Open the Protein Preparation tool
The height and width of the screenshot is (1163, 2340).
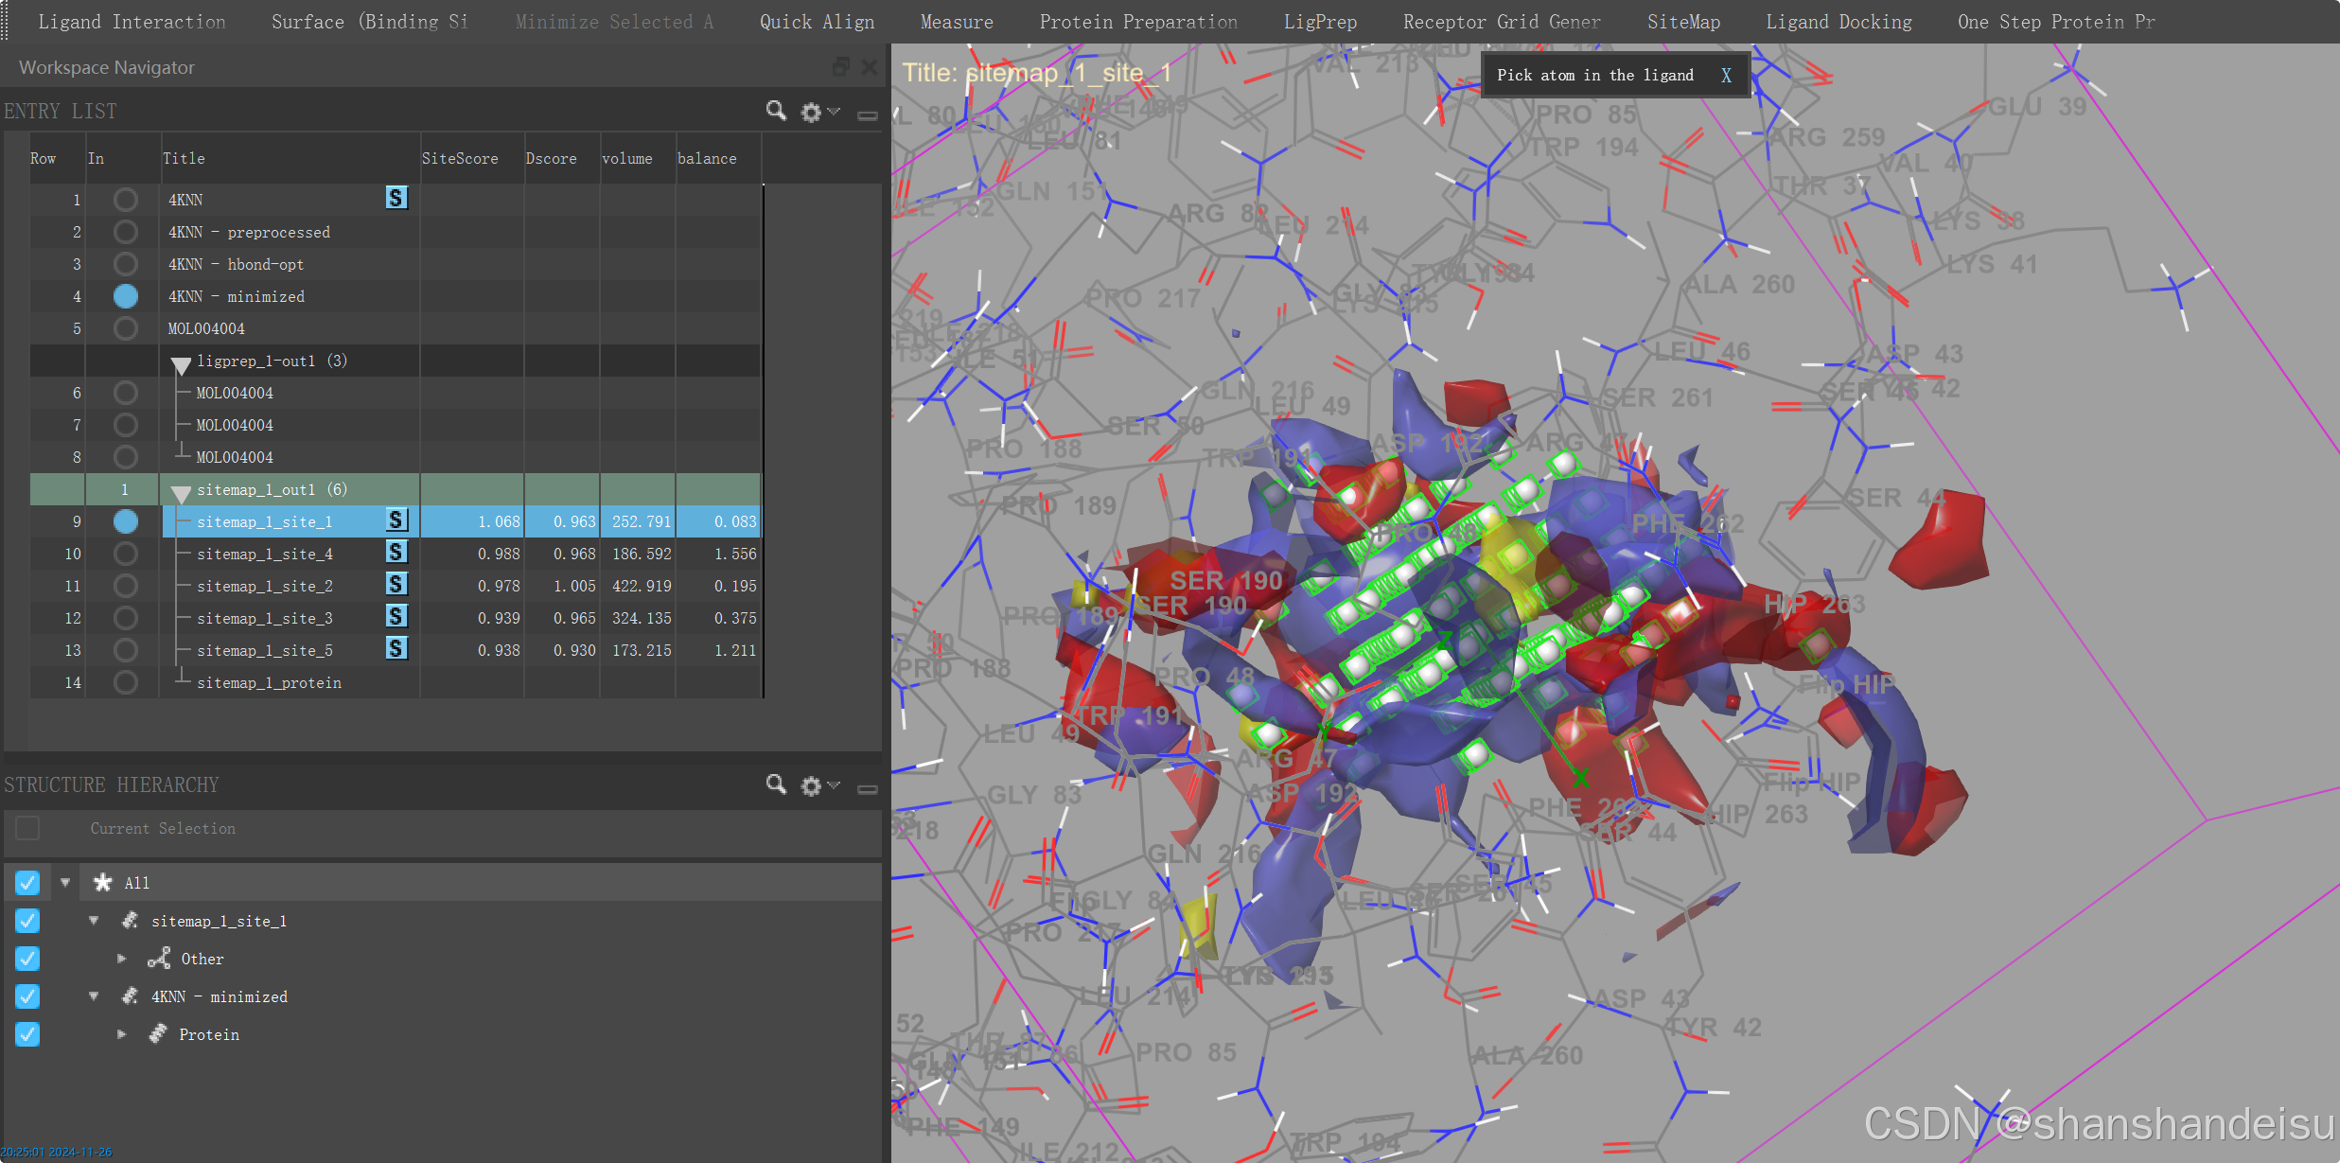tap(1138, 22)
